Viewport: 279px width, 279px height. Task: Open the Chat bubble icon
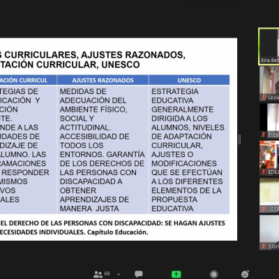(139, 274)
